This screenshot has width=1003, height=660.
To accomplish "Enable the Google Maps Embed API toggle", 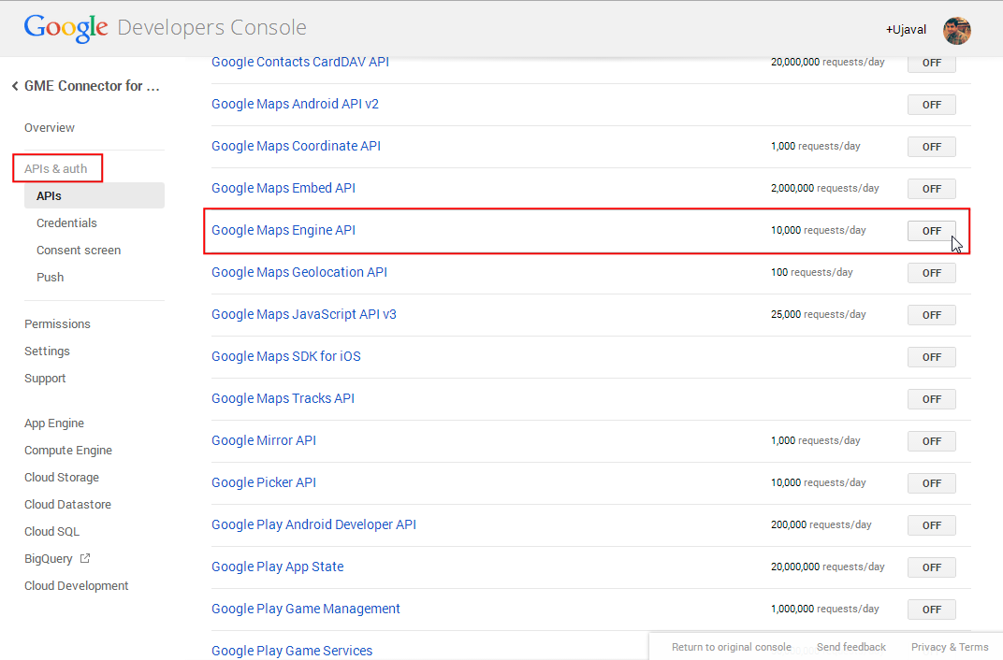I will pos(931,189).
